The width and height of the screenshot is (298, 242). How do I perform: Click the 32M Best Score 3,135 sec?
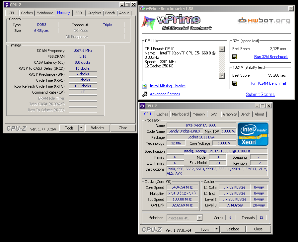[278, 49]
